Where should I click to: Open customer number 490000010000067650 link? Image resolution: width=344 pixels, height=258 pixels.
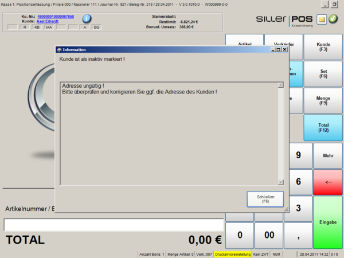coord(56,17)
